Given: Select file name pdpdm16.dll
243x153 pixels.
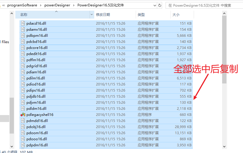Looking at the screenshot, I should pos(37,145).
